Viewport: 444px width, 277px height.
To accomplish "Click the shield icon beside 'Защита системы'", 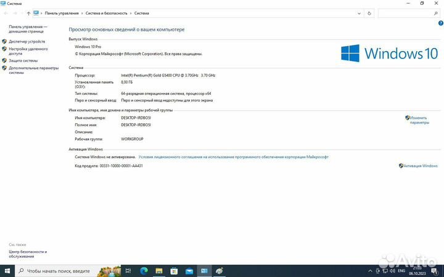I will pos(4,60).
